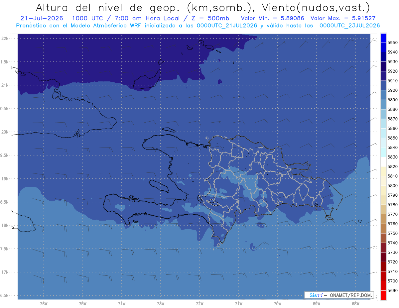Pick the swatch between 5910 and 5920
Image resolution: width=399 pixels, height=308 pixels.
pyautogui.click(x=383, y=76)
